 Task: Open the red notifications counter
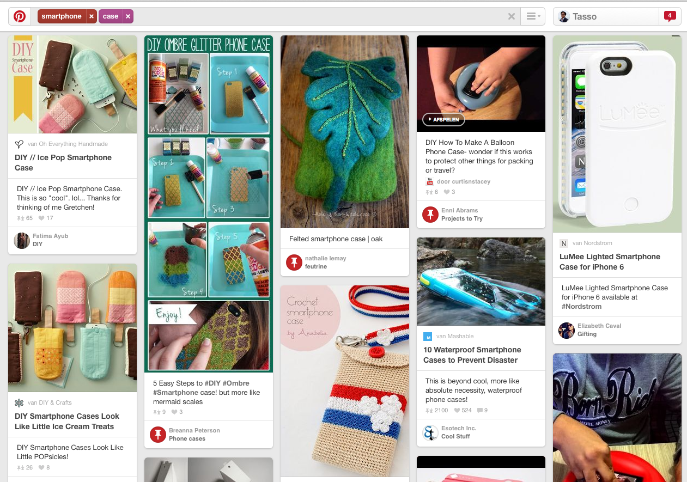pos(670,16)
